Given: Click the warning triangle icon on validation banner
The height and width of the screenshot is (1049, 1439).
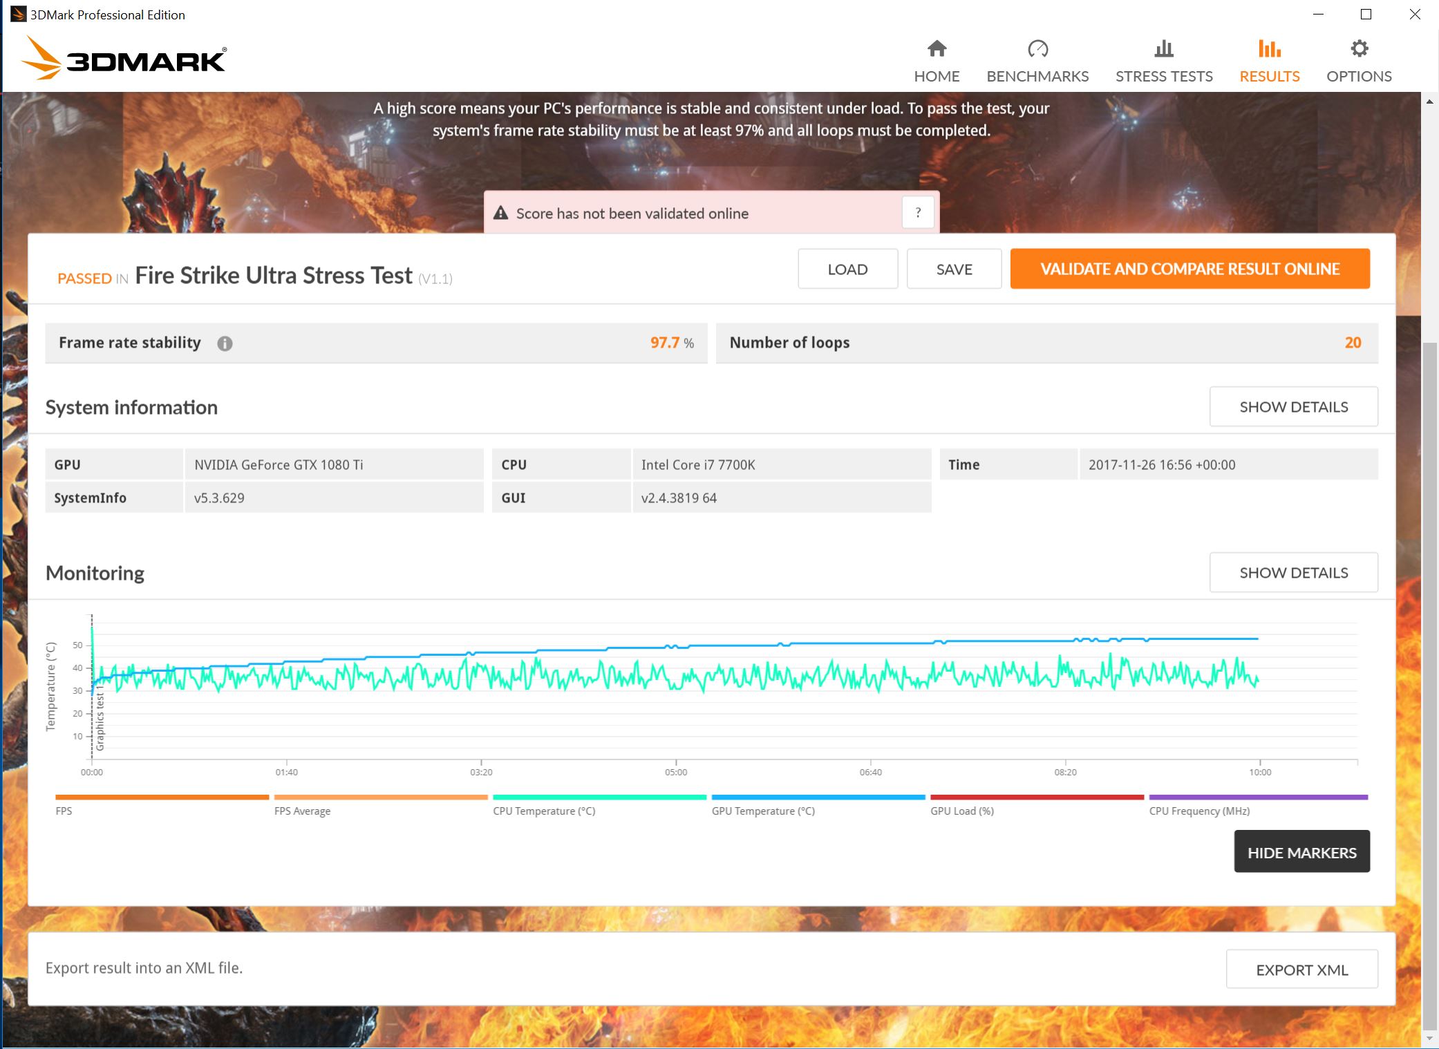Looking at the screenshot, I should (x=501, y=213).
